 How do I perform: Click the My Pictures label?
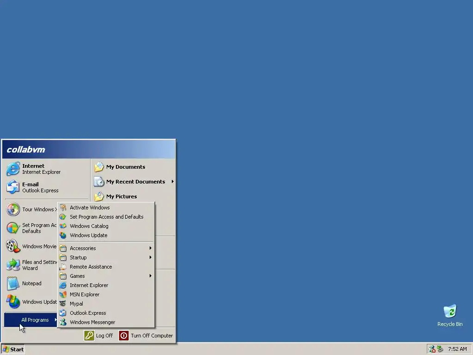121,196
